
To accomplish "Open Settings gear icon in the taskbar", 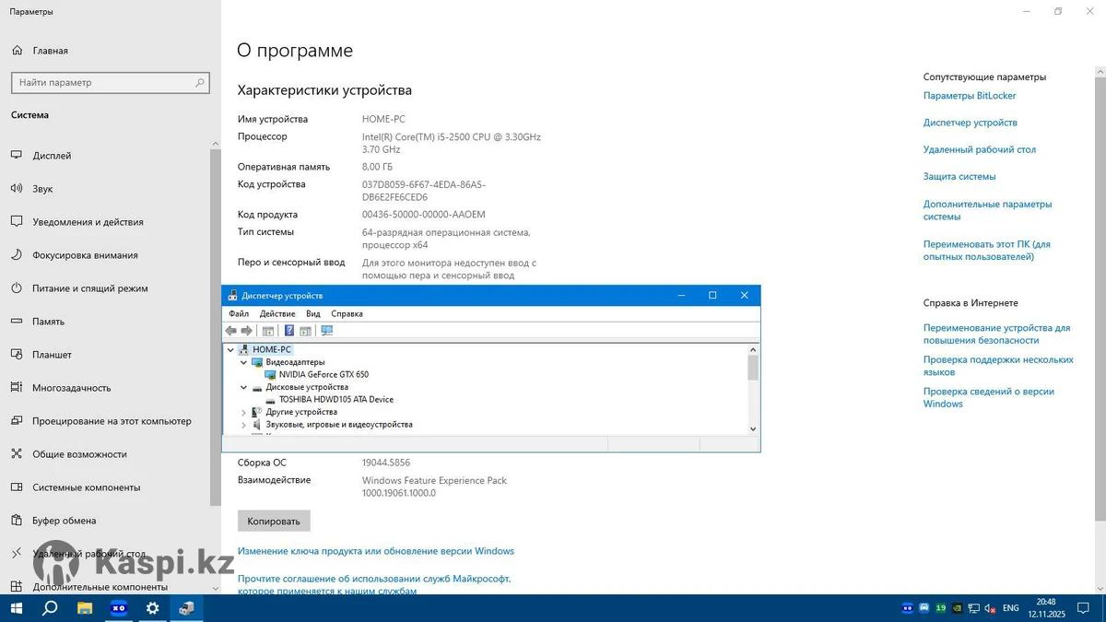I will (x=152, y=608).
